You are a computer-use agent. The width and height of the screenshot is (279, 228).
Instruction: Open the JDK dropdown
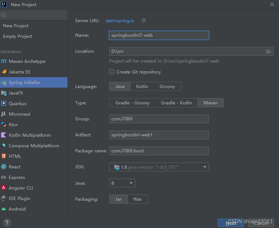[159, 167]
